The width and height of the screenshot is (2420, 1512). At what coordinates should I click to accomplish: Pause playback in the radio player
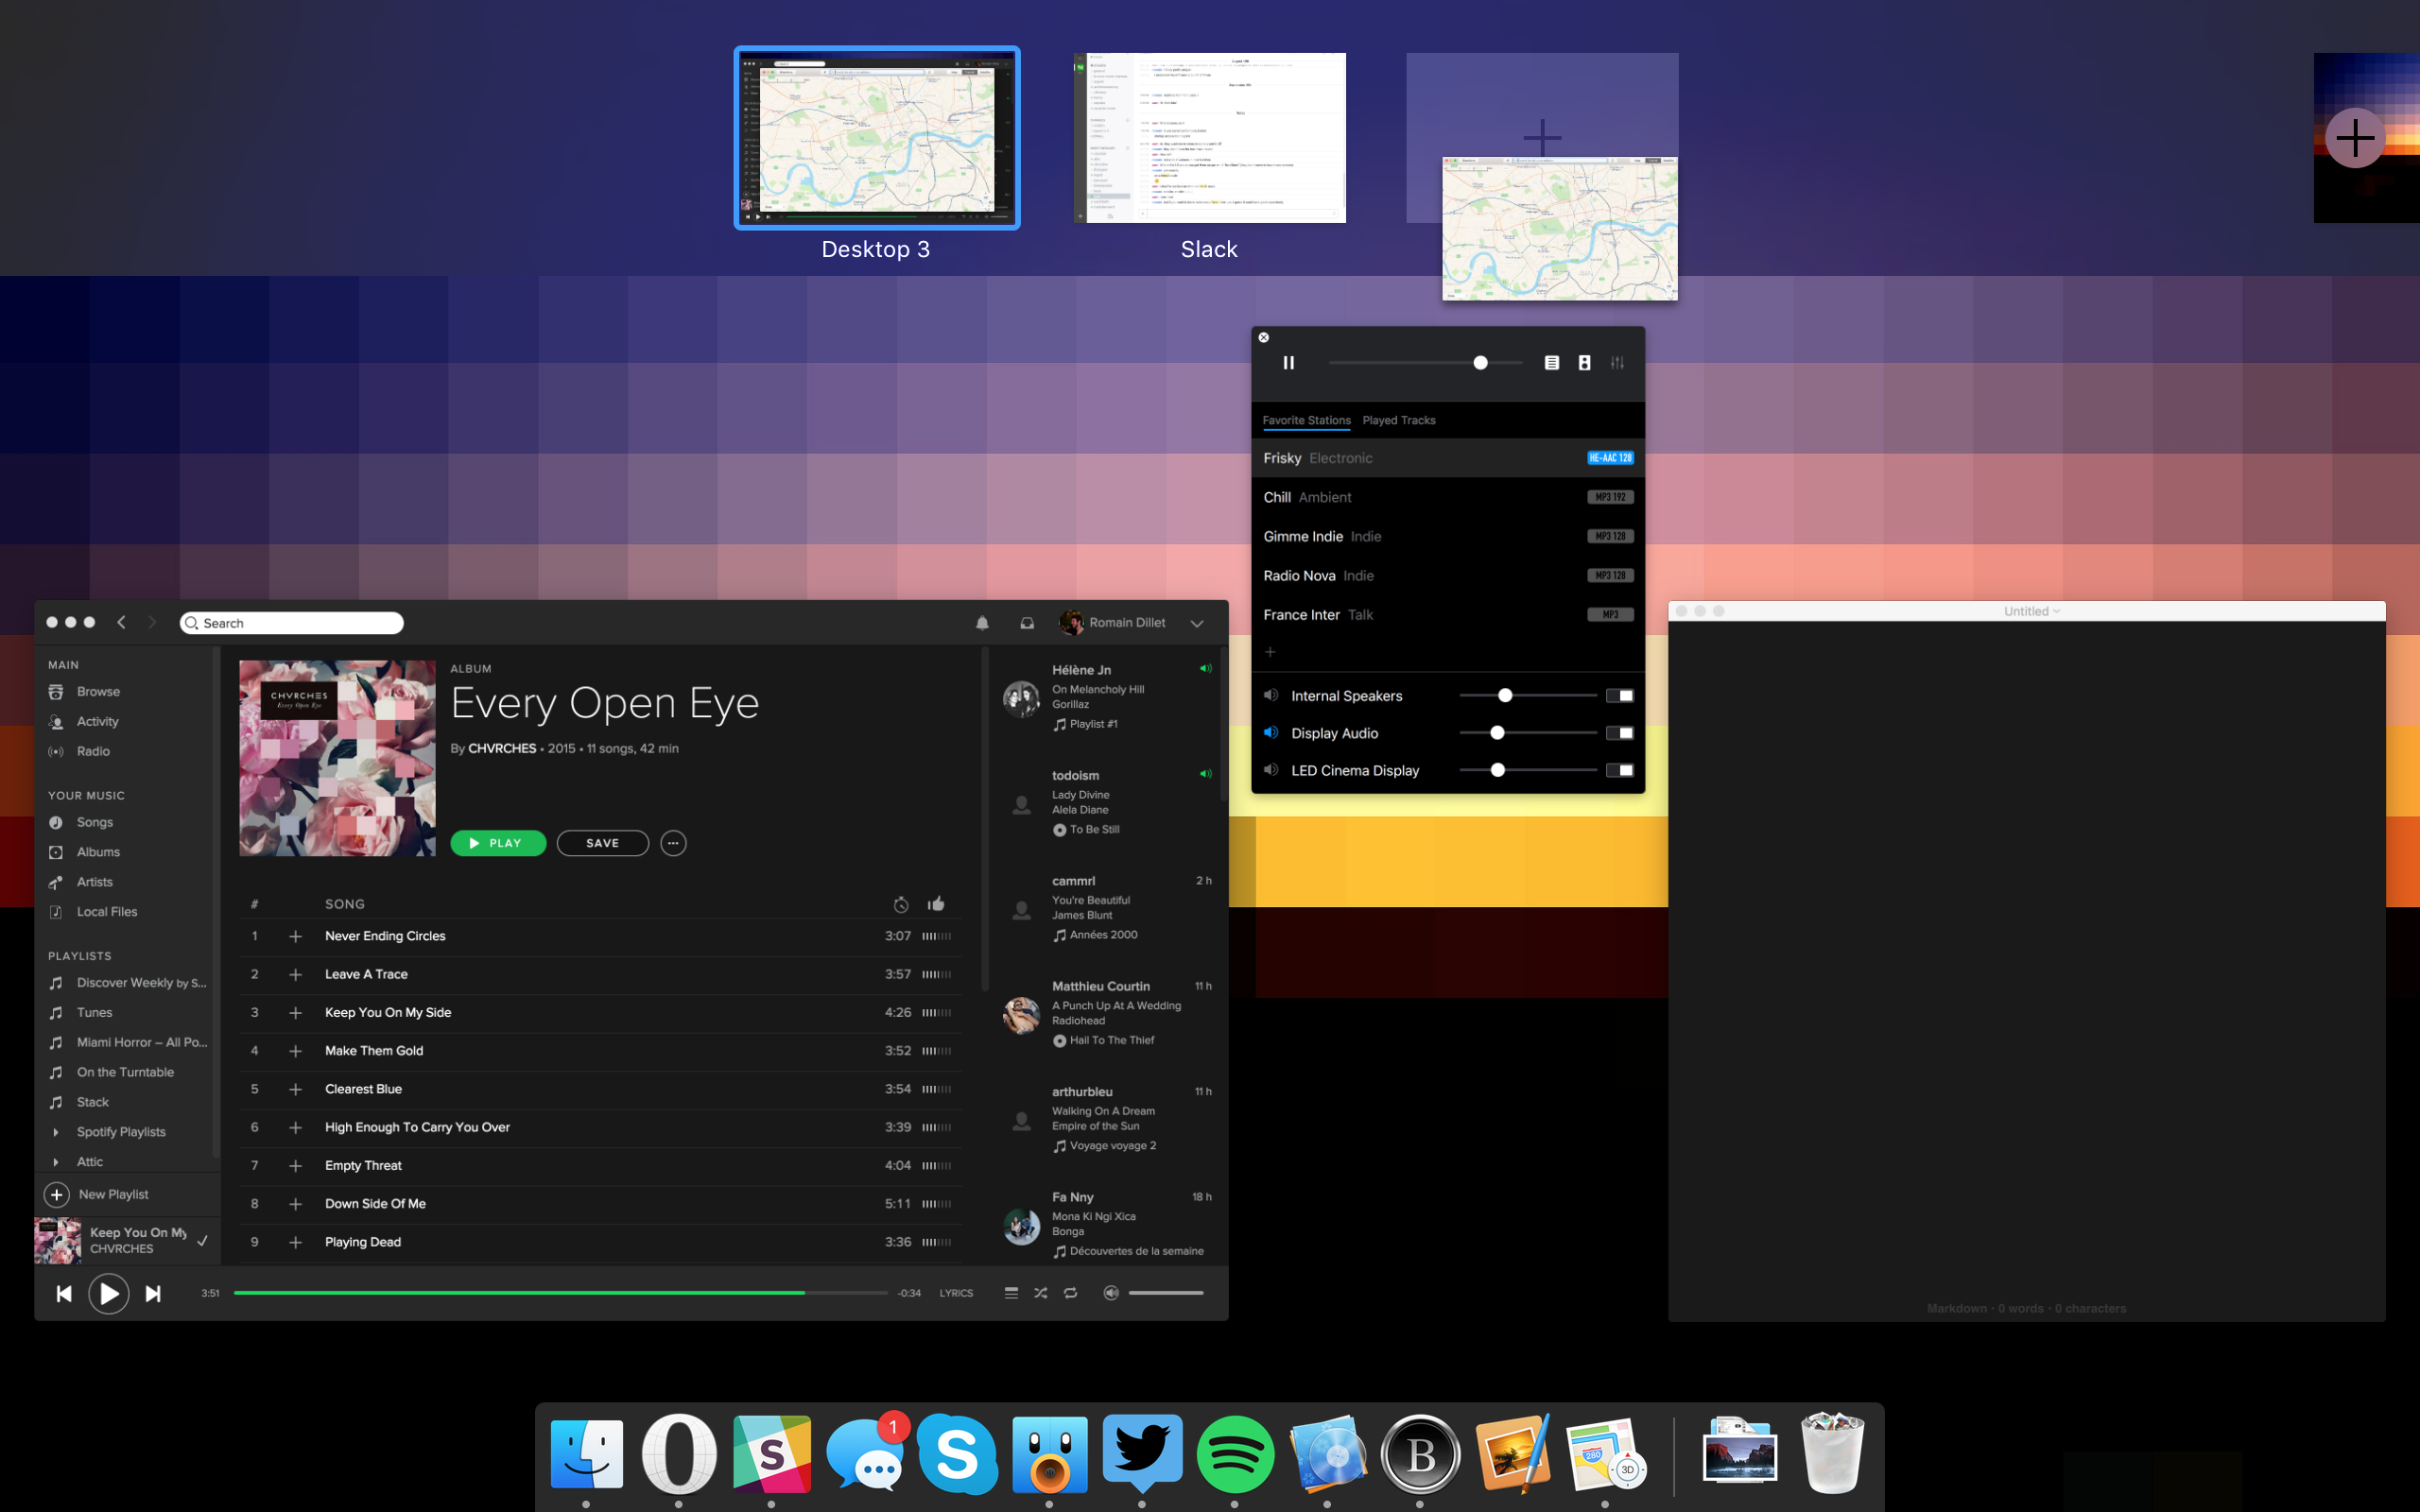[x=1288, y=363]
